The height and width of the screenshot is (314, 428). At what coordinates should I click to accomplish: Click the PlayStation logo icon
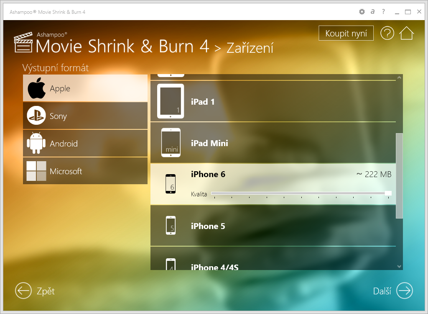36,116
